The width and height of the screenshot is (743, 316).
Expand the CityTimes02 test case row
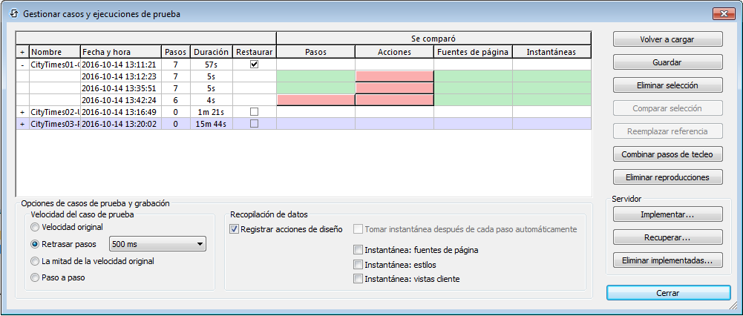tap(22, 112)
